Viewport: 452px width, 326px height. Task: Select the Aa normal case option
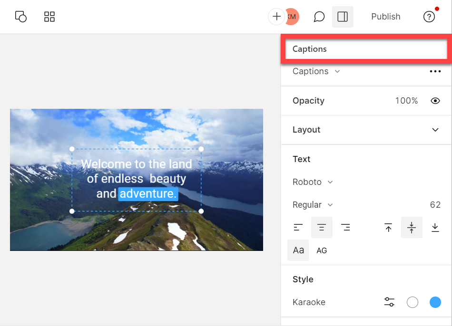click(298, 250)
